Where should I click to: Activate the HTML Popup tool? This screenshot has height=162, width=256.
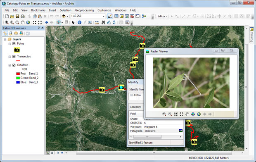(x=90, y=22)
